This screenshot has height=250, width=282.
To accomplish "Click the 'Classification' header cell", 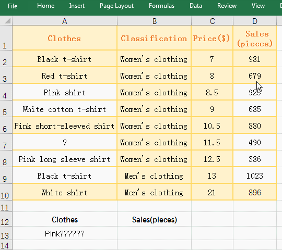I will point(154,38).
